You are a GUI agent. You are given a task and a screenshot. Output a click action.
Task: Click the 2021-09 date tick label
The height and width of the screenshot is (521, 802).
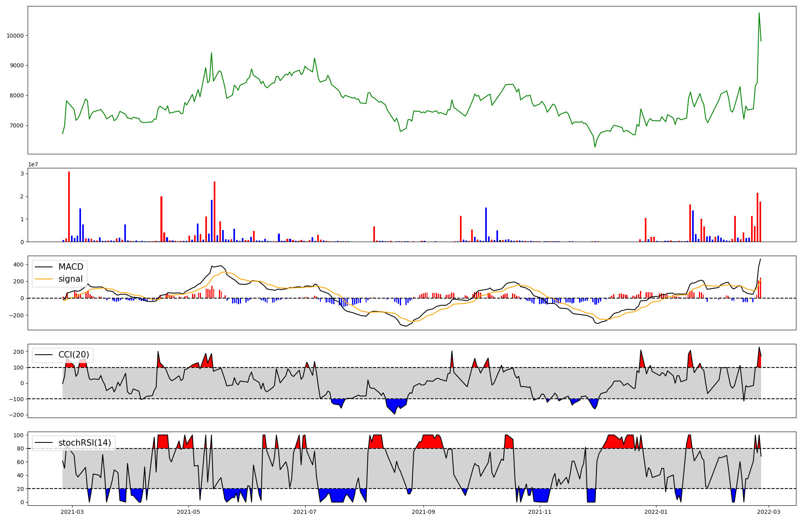click(423, 512)
